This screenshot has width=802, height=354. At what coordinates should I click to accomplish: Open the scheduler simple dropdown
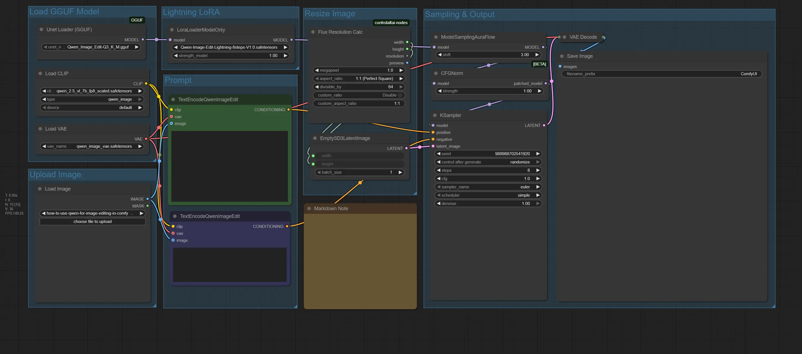click(488, 195)
